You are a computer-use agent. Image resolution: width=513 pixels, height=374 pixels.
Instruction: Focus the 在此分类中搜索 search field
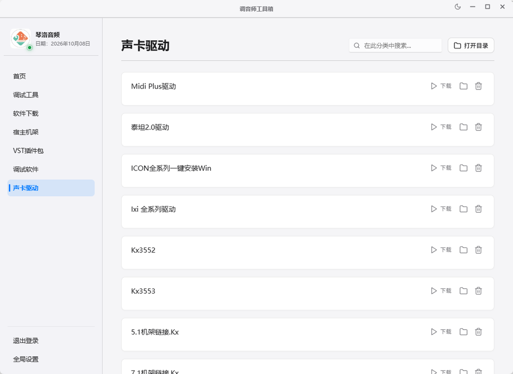click(x=395, y=45)
